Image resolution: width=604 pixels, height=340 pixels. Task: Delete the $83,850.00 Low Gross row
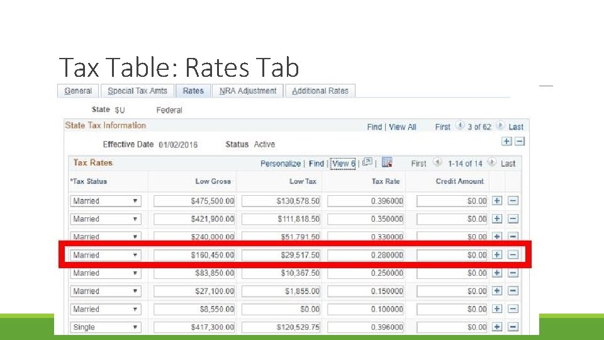(513, 273)
